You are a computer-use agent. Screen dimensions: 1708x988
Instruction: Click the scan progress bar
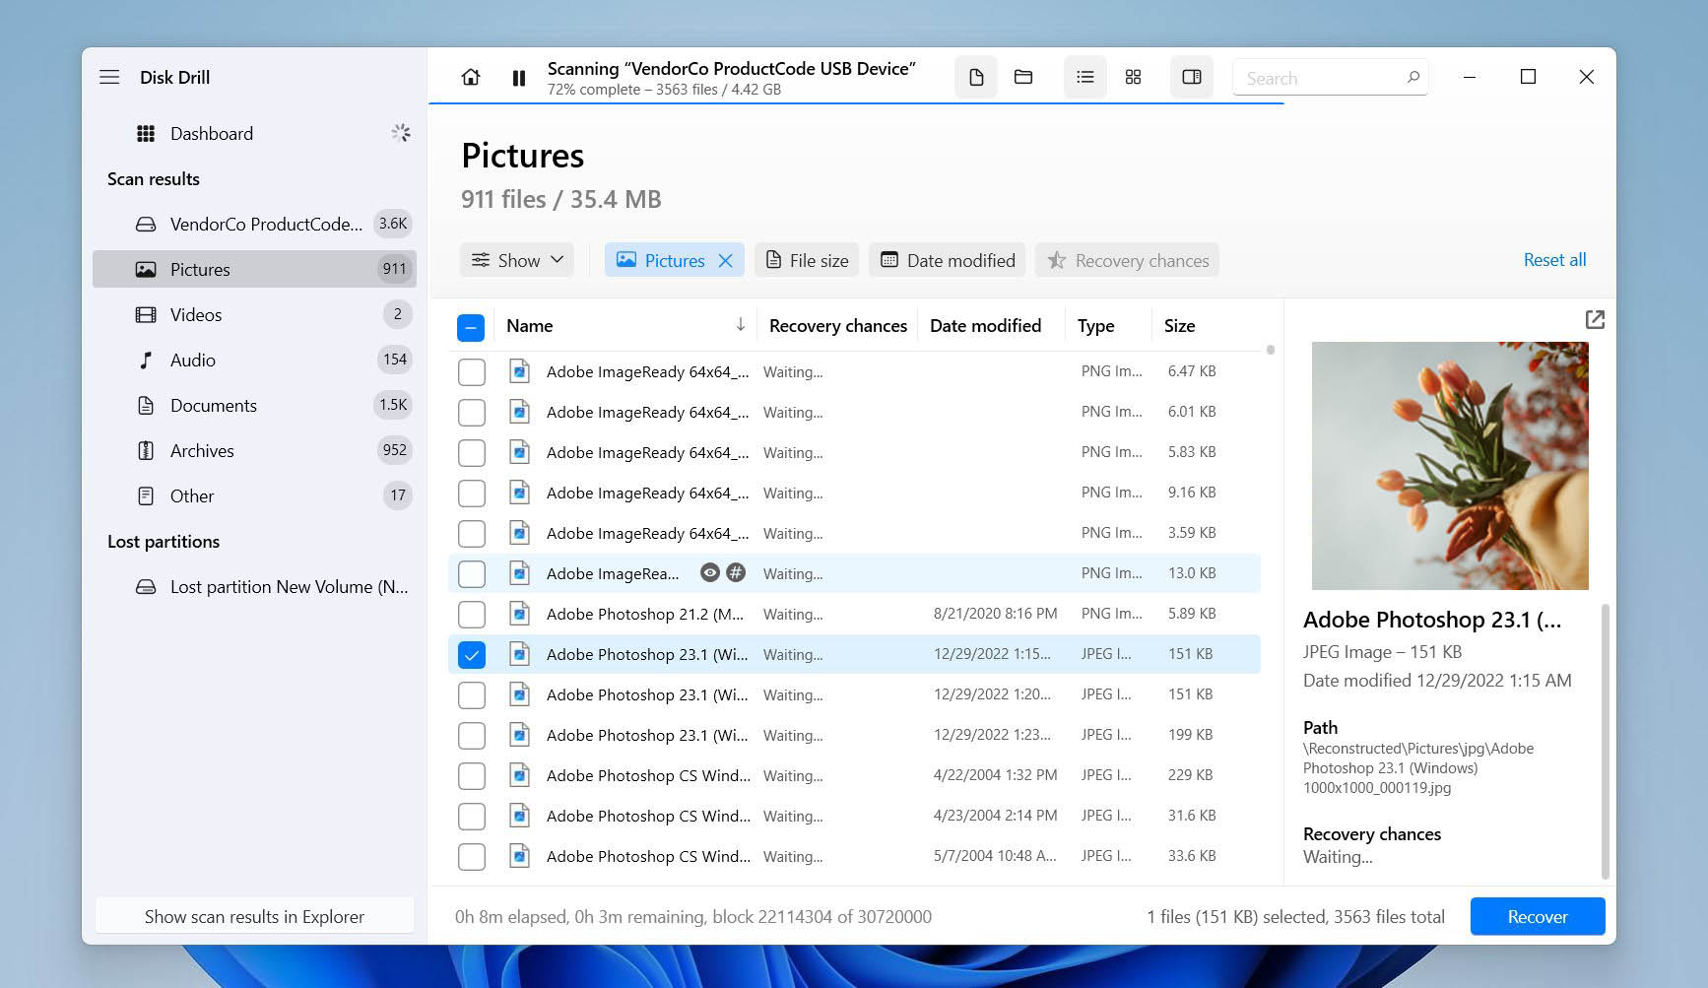[x=856, y=102]
